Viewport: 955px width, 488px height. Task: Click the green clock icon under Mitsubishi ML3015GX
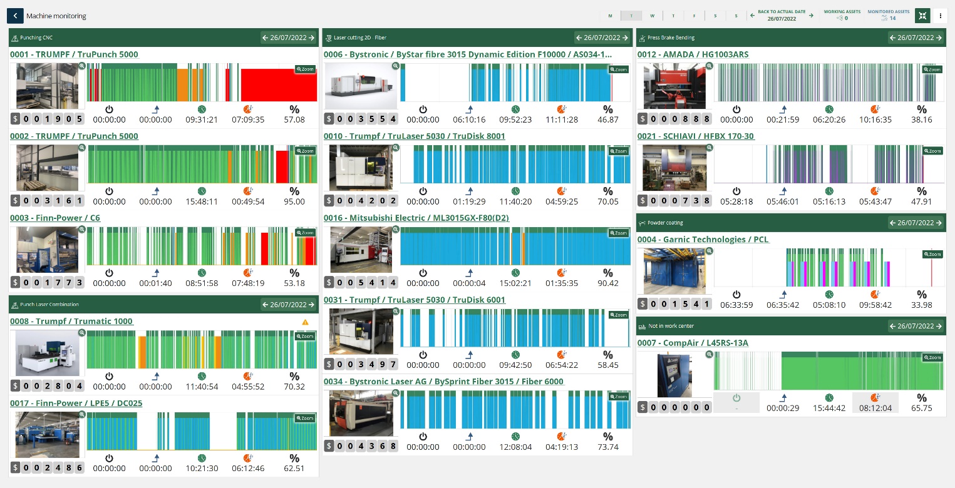(515, 273)
